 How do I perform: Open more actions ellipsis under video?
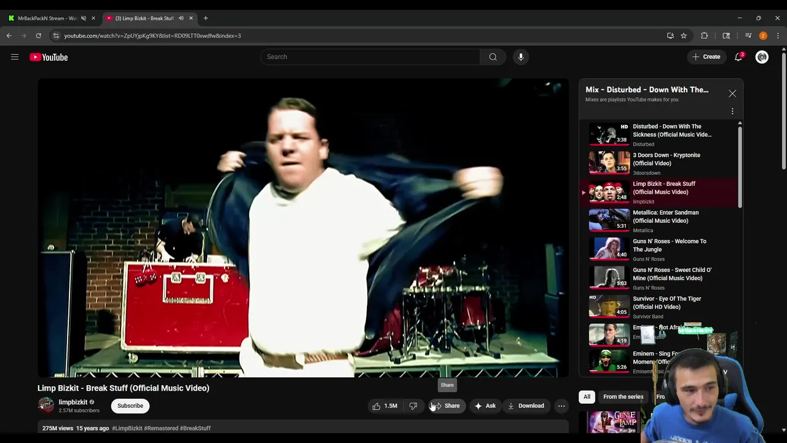tap(561, 406)
